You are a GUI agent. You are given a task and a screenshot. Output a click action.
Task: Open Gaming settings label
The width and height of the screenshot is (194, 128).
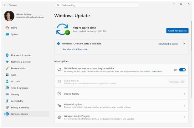pos(15,94)
